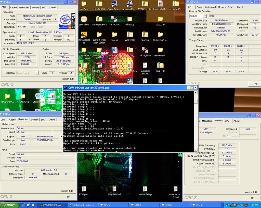Open the About tab in the DRAM Frequency CPU-Z window
Viewport: 261px width, 208px height.
pyautogui.click(x=236, y=121)
